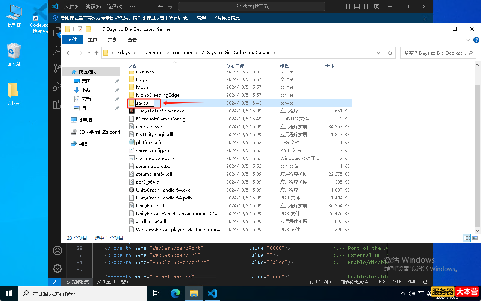Click the 管理 link in banner
481x301 pixels.
click(x=201, y=18)
